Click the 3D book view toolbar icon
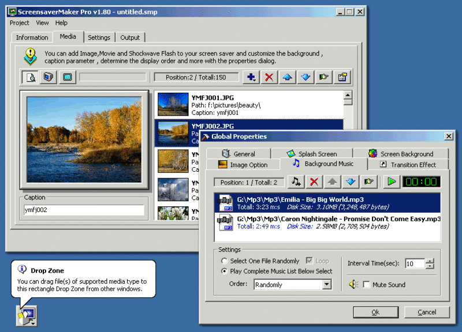 coord(49,77)
